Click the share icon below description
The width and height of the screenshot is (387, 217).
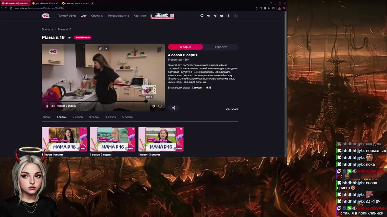tap(174, 108)
